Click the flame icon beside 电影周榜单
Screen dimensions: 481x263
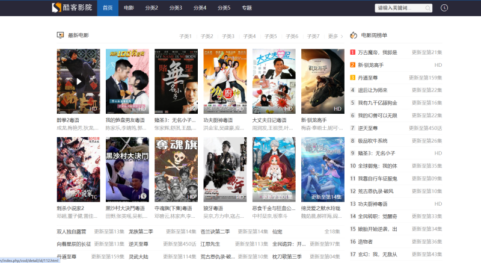(354, 36)
